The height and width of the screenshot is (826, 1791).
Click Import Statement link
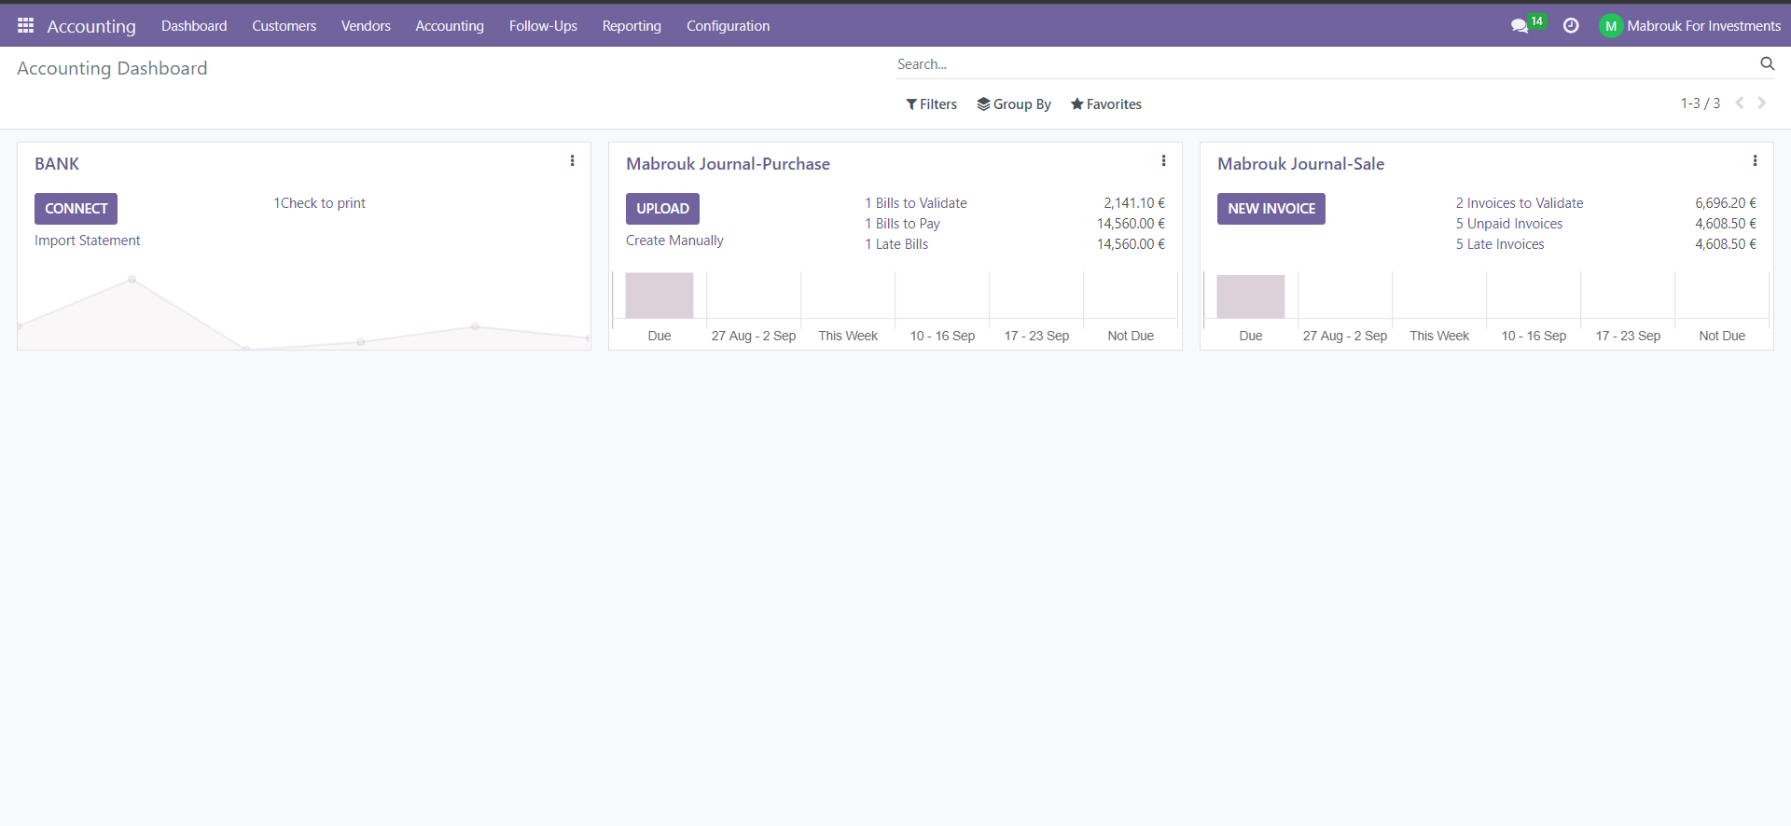(x=88, y=241)
